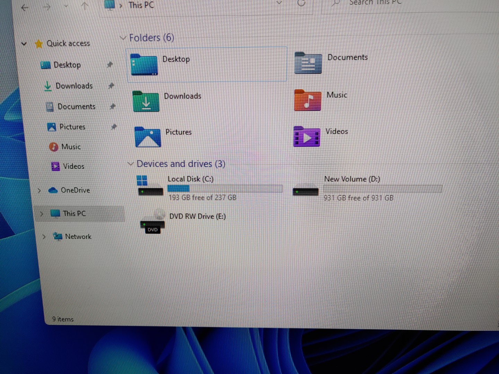Screen dimensions: 499x374
Task: Go up one level with up arrow
Action: pyautogui.click(x=85, y=6)
